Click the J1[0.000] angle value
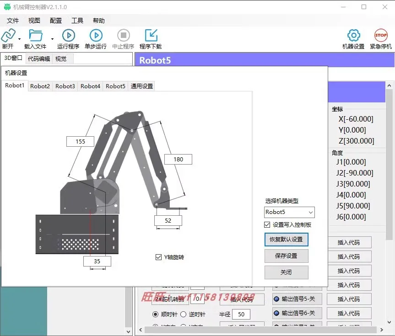 [351, 162]
